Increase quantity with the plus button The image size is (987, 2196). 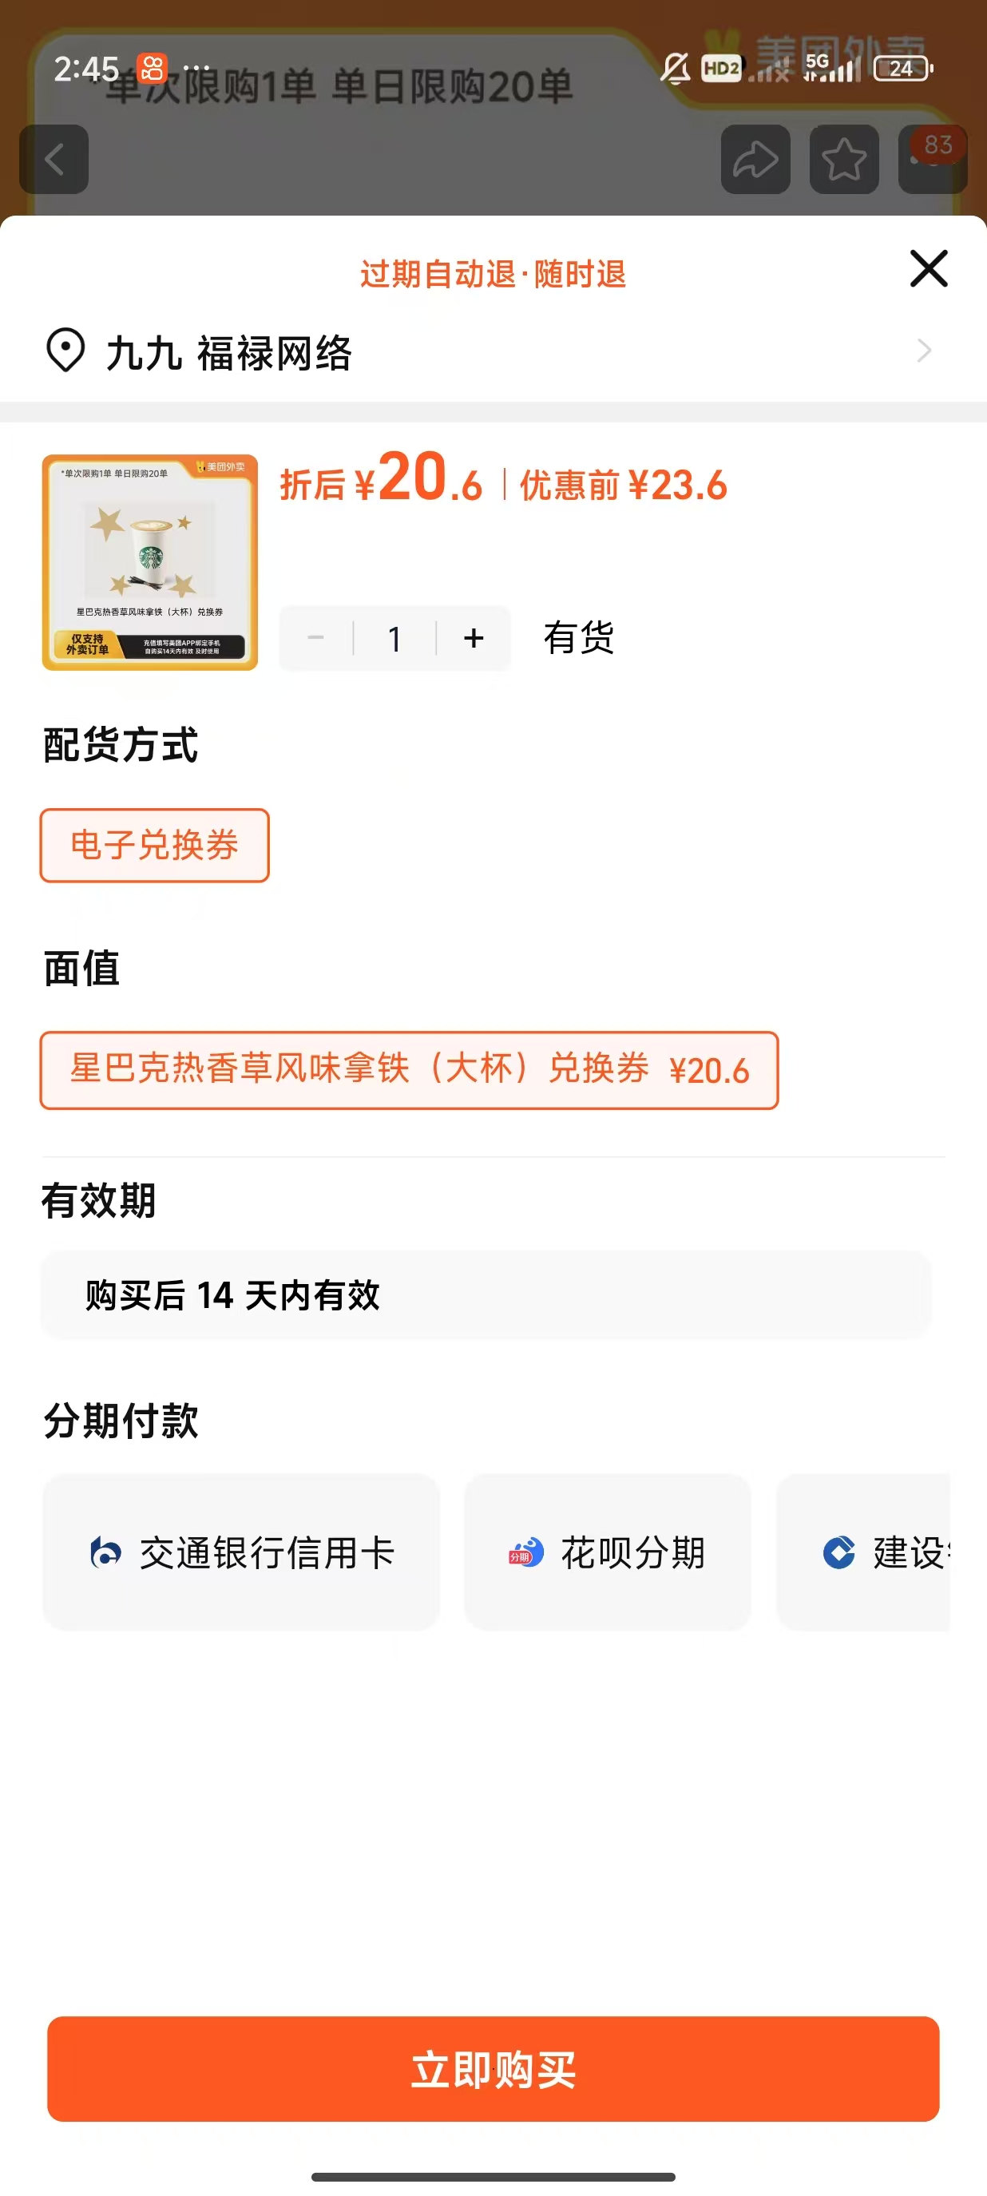[474, 638]
